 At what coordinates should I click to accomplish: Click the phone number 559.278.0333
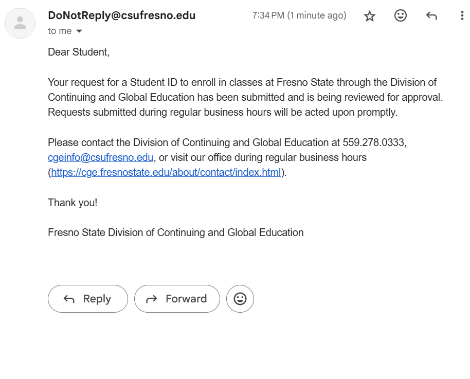point(374,142)
